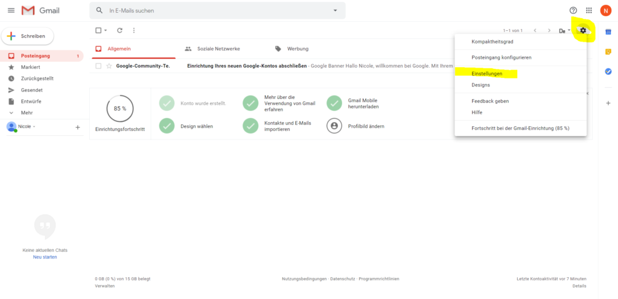Click the 'Neu starten' chat link
618x299 pixels.
click(45, 257)
